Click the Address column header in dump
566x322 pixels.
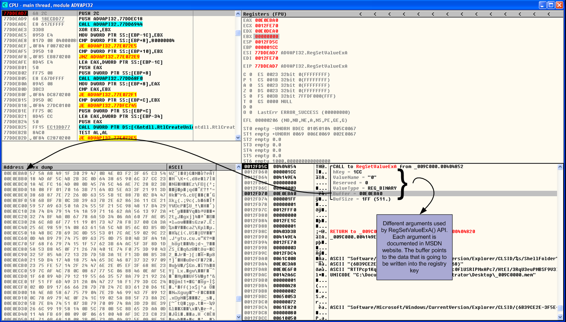14,167
